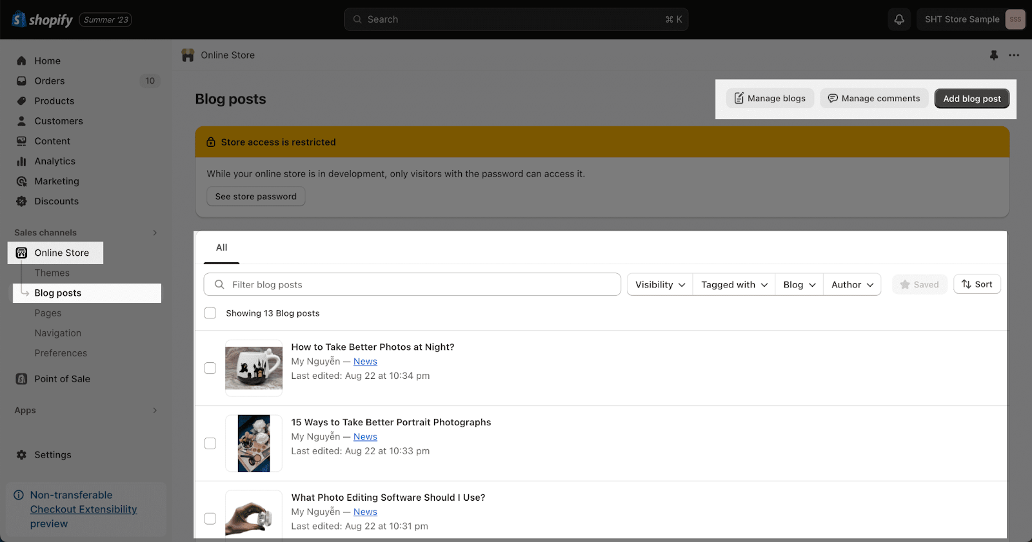Click the Add blog post button

point(972,98)
